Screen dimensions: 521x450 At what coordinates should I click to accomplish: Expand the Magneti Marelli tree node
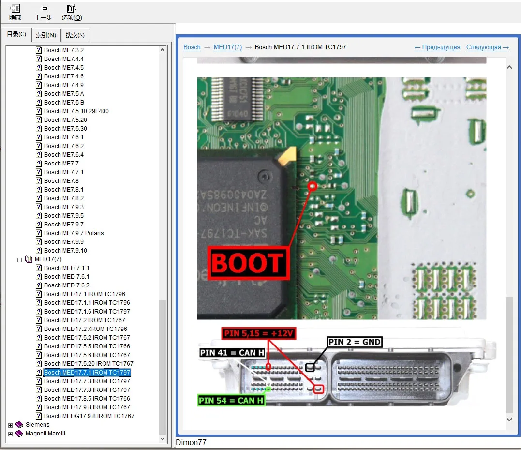click(x=11, y=434)
